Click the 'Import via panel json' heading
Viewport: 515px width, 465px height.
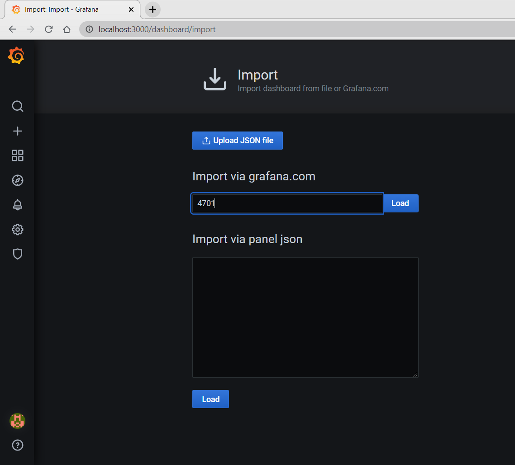(248, 239)
